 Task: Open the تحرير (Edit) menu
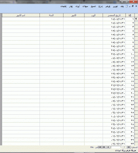115,7
